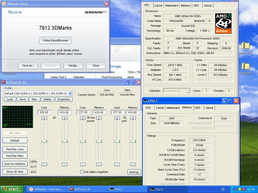Open About tab in upper CPU-Z window
258x193 pixels.
[208, 6]
